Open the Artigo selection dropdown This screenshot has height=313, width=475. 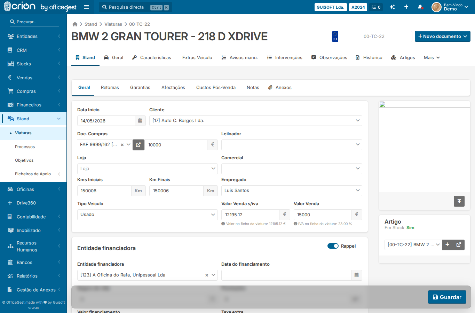click(413, 244)
